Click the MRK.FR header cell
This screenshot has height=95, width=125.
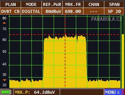[73, 4]
